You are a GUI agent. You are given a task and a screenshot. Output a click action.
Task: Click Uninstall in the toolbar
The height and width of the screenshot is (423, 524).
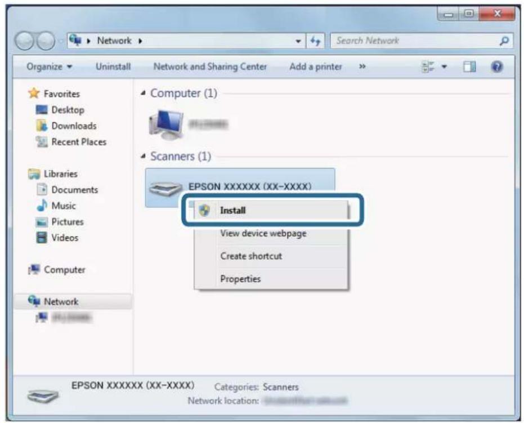click(x=113, y=66)
